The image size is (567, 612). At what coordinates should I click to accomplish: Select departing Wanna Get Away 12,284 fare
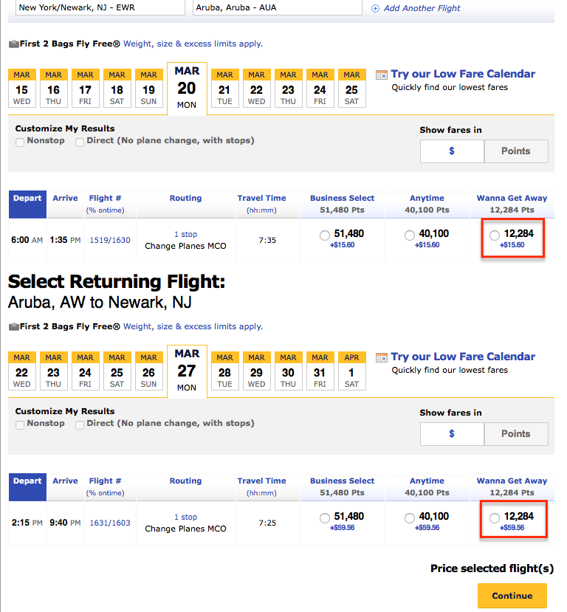click(x=495, y=235)
